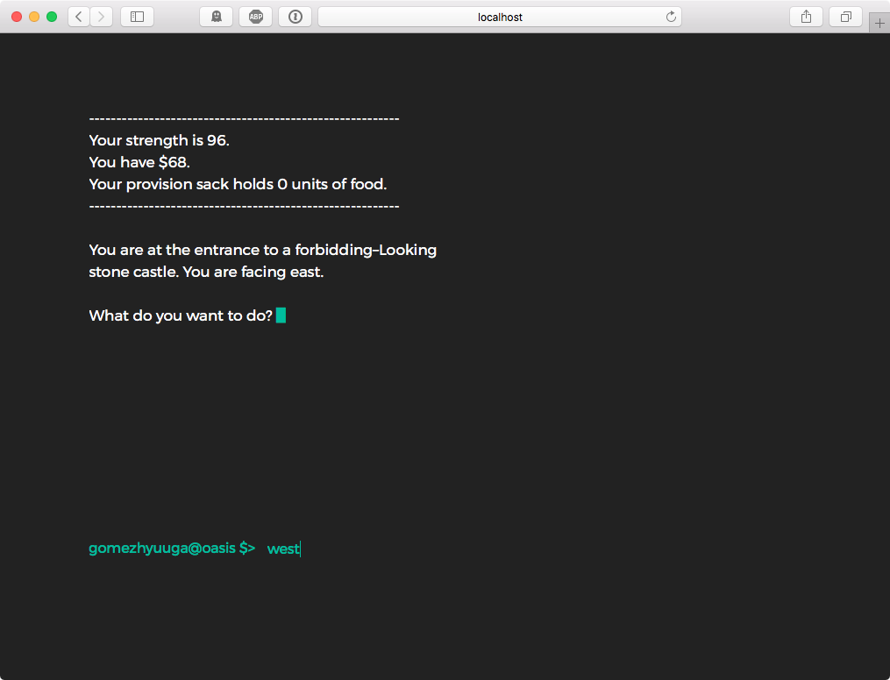The image size is (890, 680).
Task: Click the command input containing "west"
Action: tap(283, 549)
